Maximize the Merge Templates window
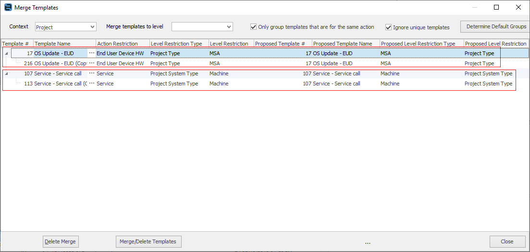The width and height of the screenshot is (530, 252). pyautogui.click(x=496, y=8)
